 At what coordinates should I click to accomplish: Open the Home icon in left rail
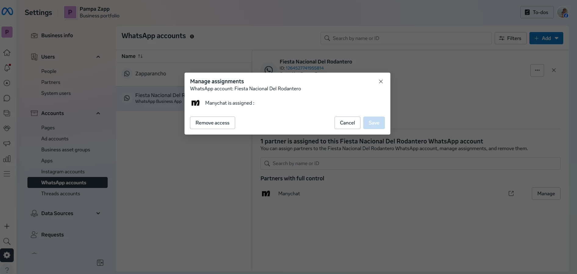coord(7,53)
